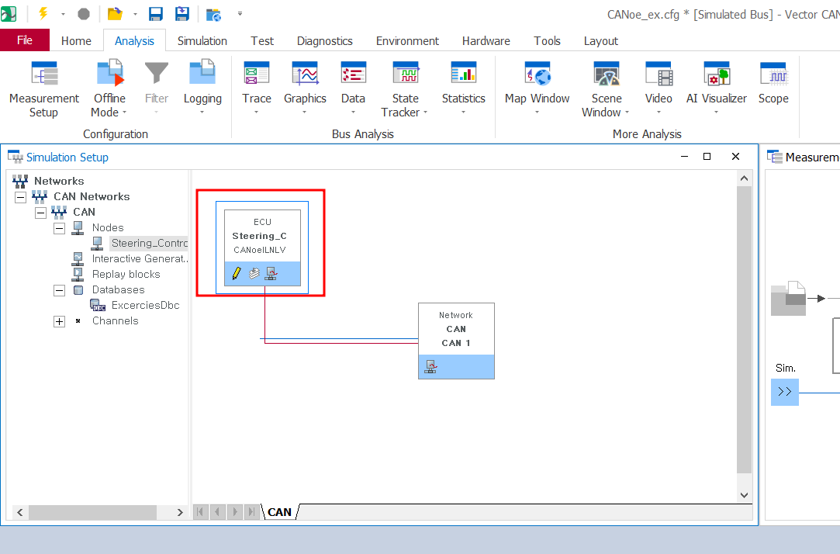Image resolution: width=840 pixels, height=554 pixels.
Task: Open the Scope window icon
Action: (x=773, y=74)
